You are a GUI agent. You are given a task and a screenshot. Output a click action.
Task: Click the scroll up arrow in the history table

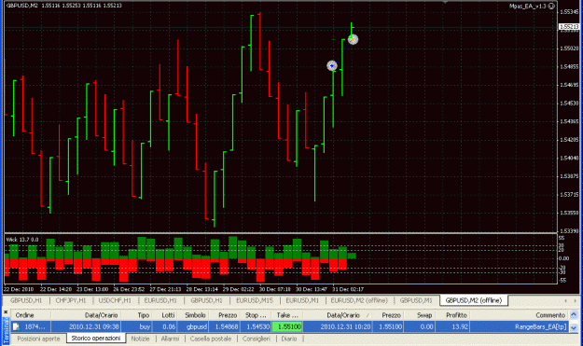click(574, 315)
